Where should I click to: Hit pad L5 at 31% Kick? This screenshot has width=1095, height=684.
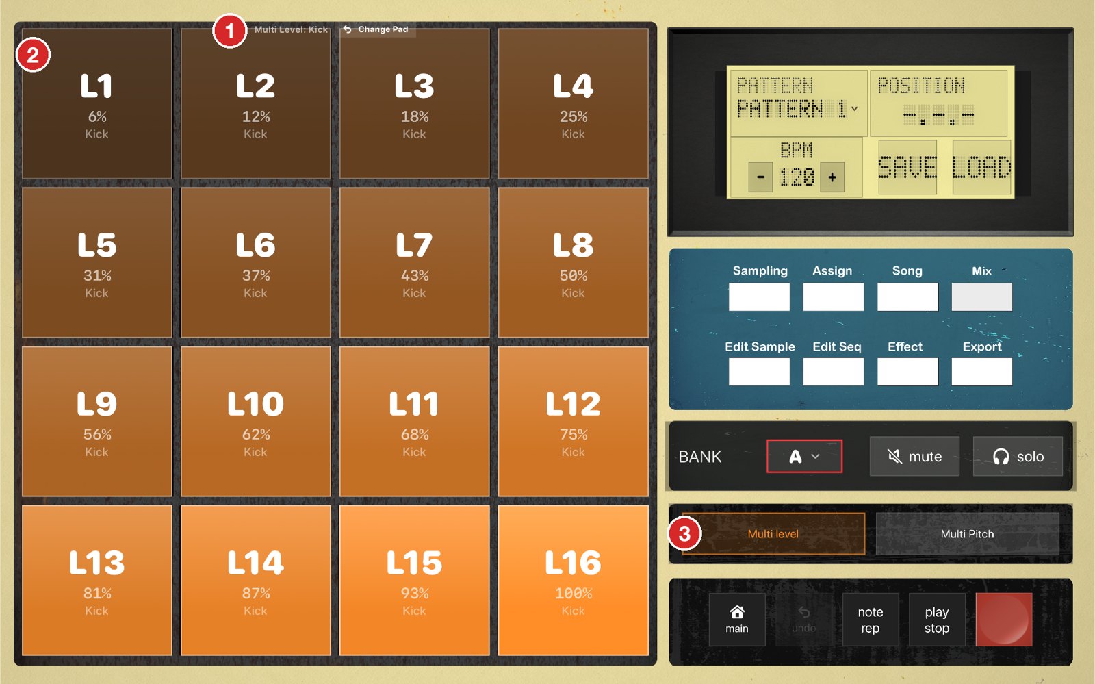pyautogui.click(x=96, y=262)
